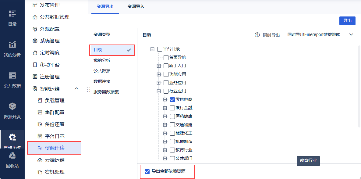Screen dimensions: 361x179
Task: Select 数据连接 resource type
Action: pos(102,81)
